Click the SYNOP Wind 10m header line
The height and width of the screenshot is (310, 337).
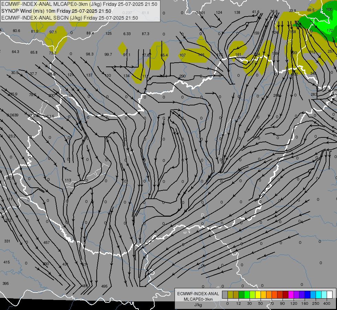pyautogui.click(x=56, y=11)
